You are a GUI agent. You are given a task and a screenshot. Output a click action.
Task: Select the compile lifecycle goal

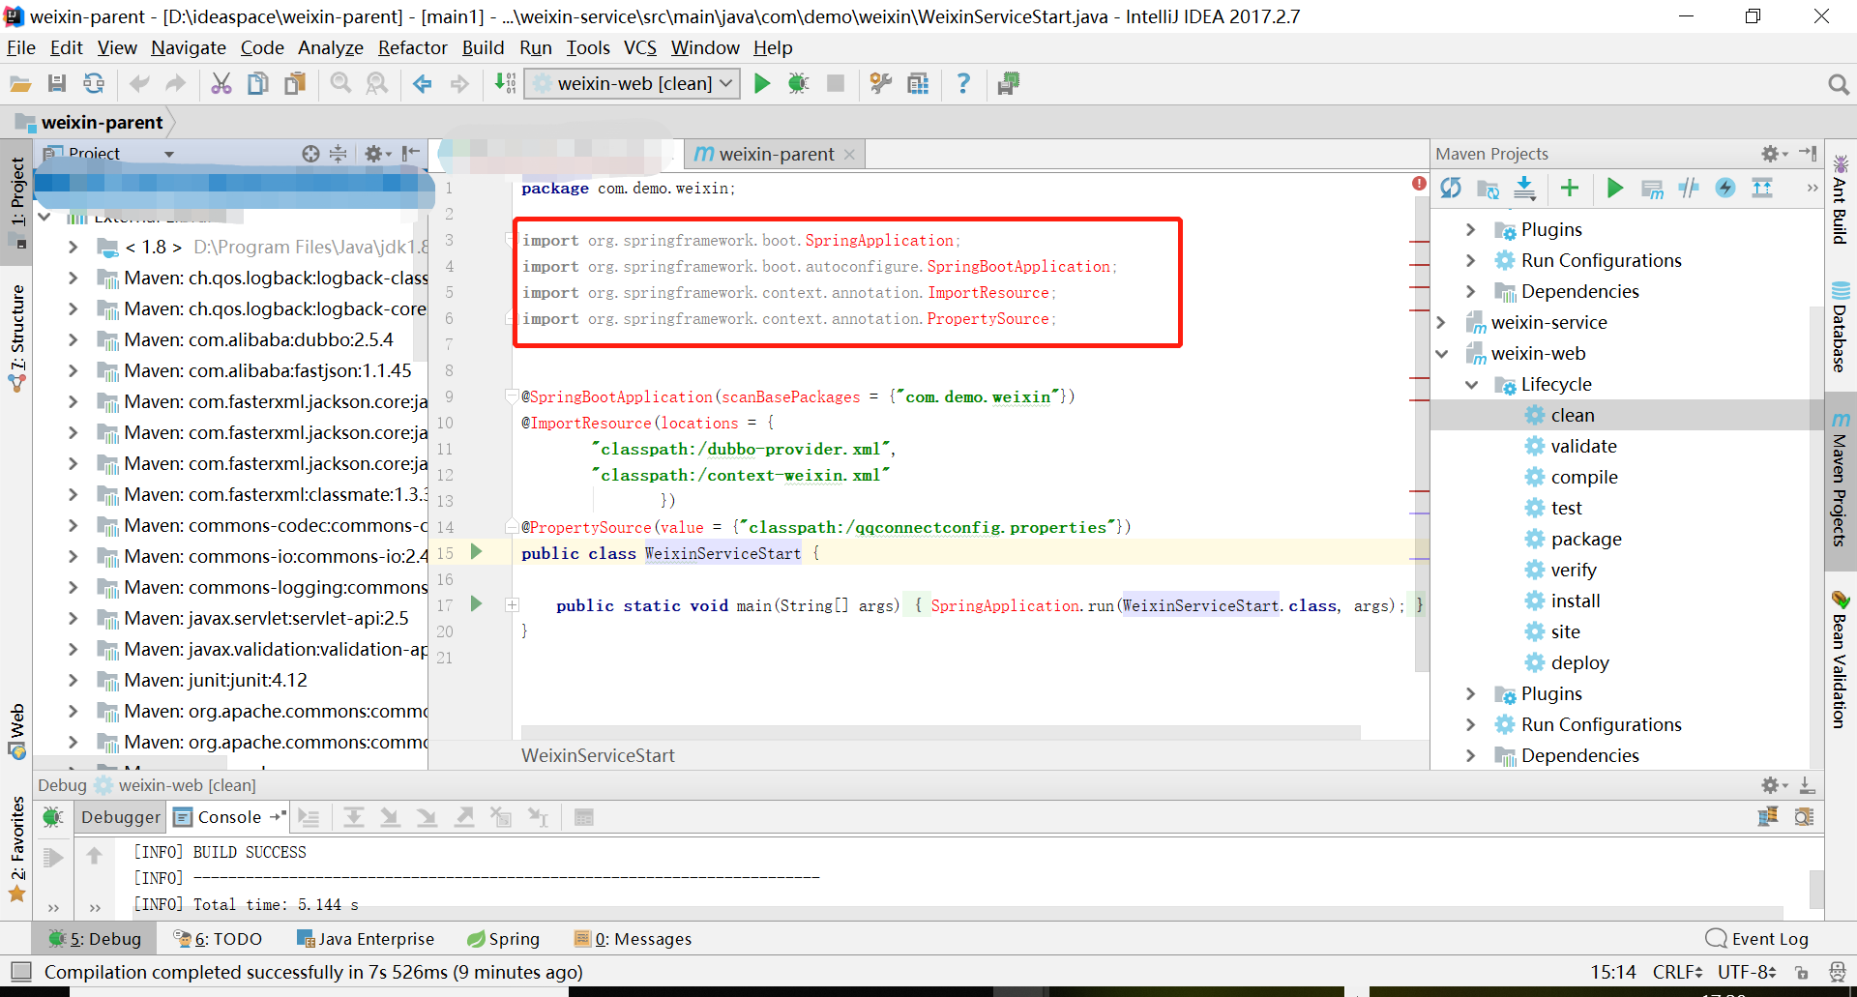pos(1584,477)
